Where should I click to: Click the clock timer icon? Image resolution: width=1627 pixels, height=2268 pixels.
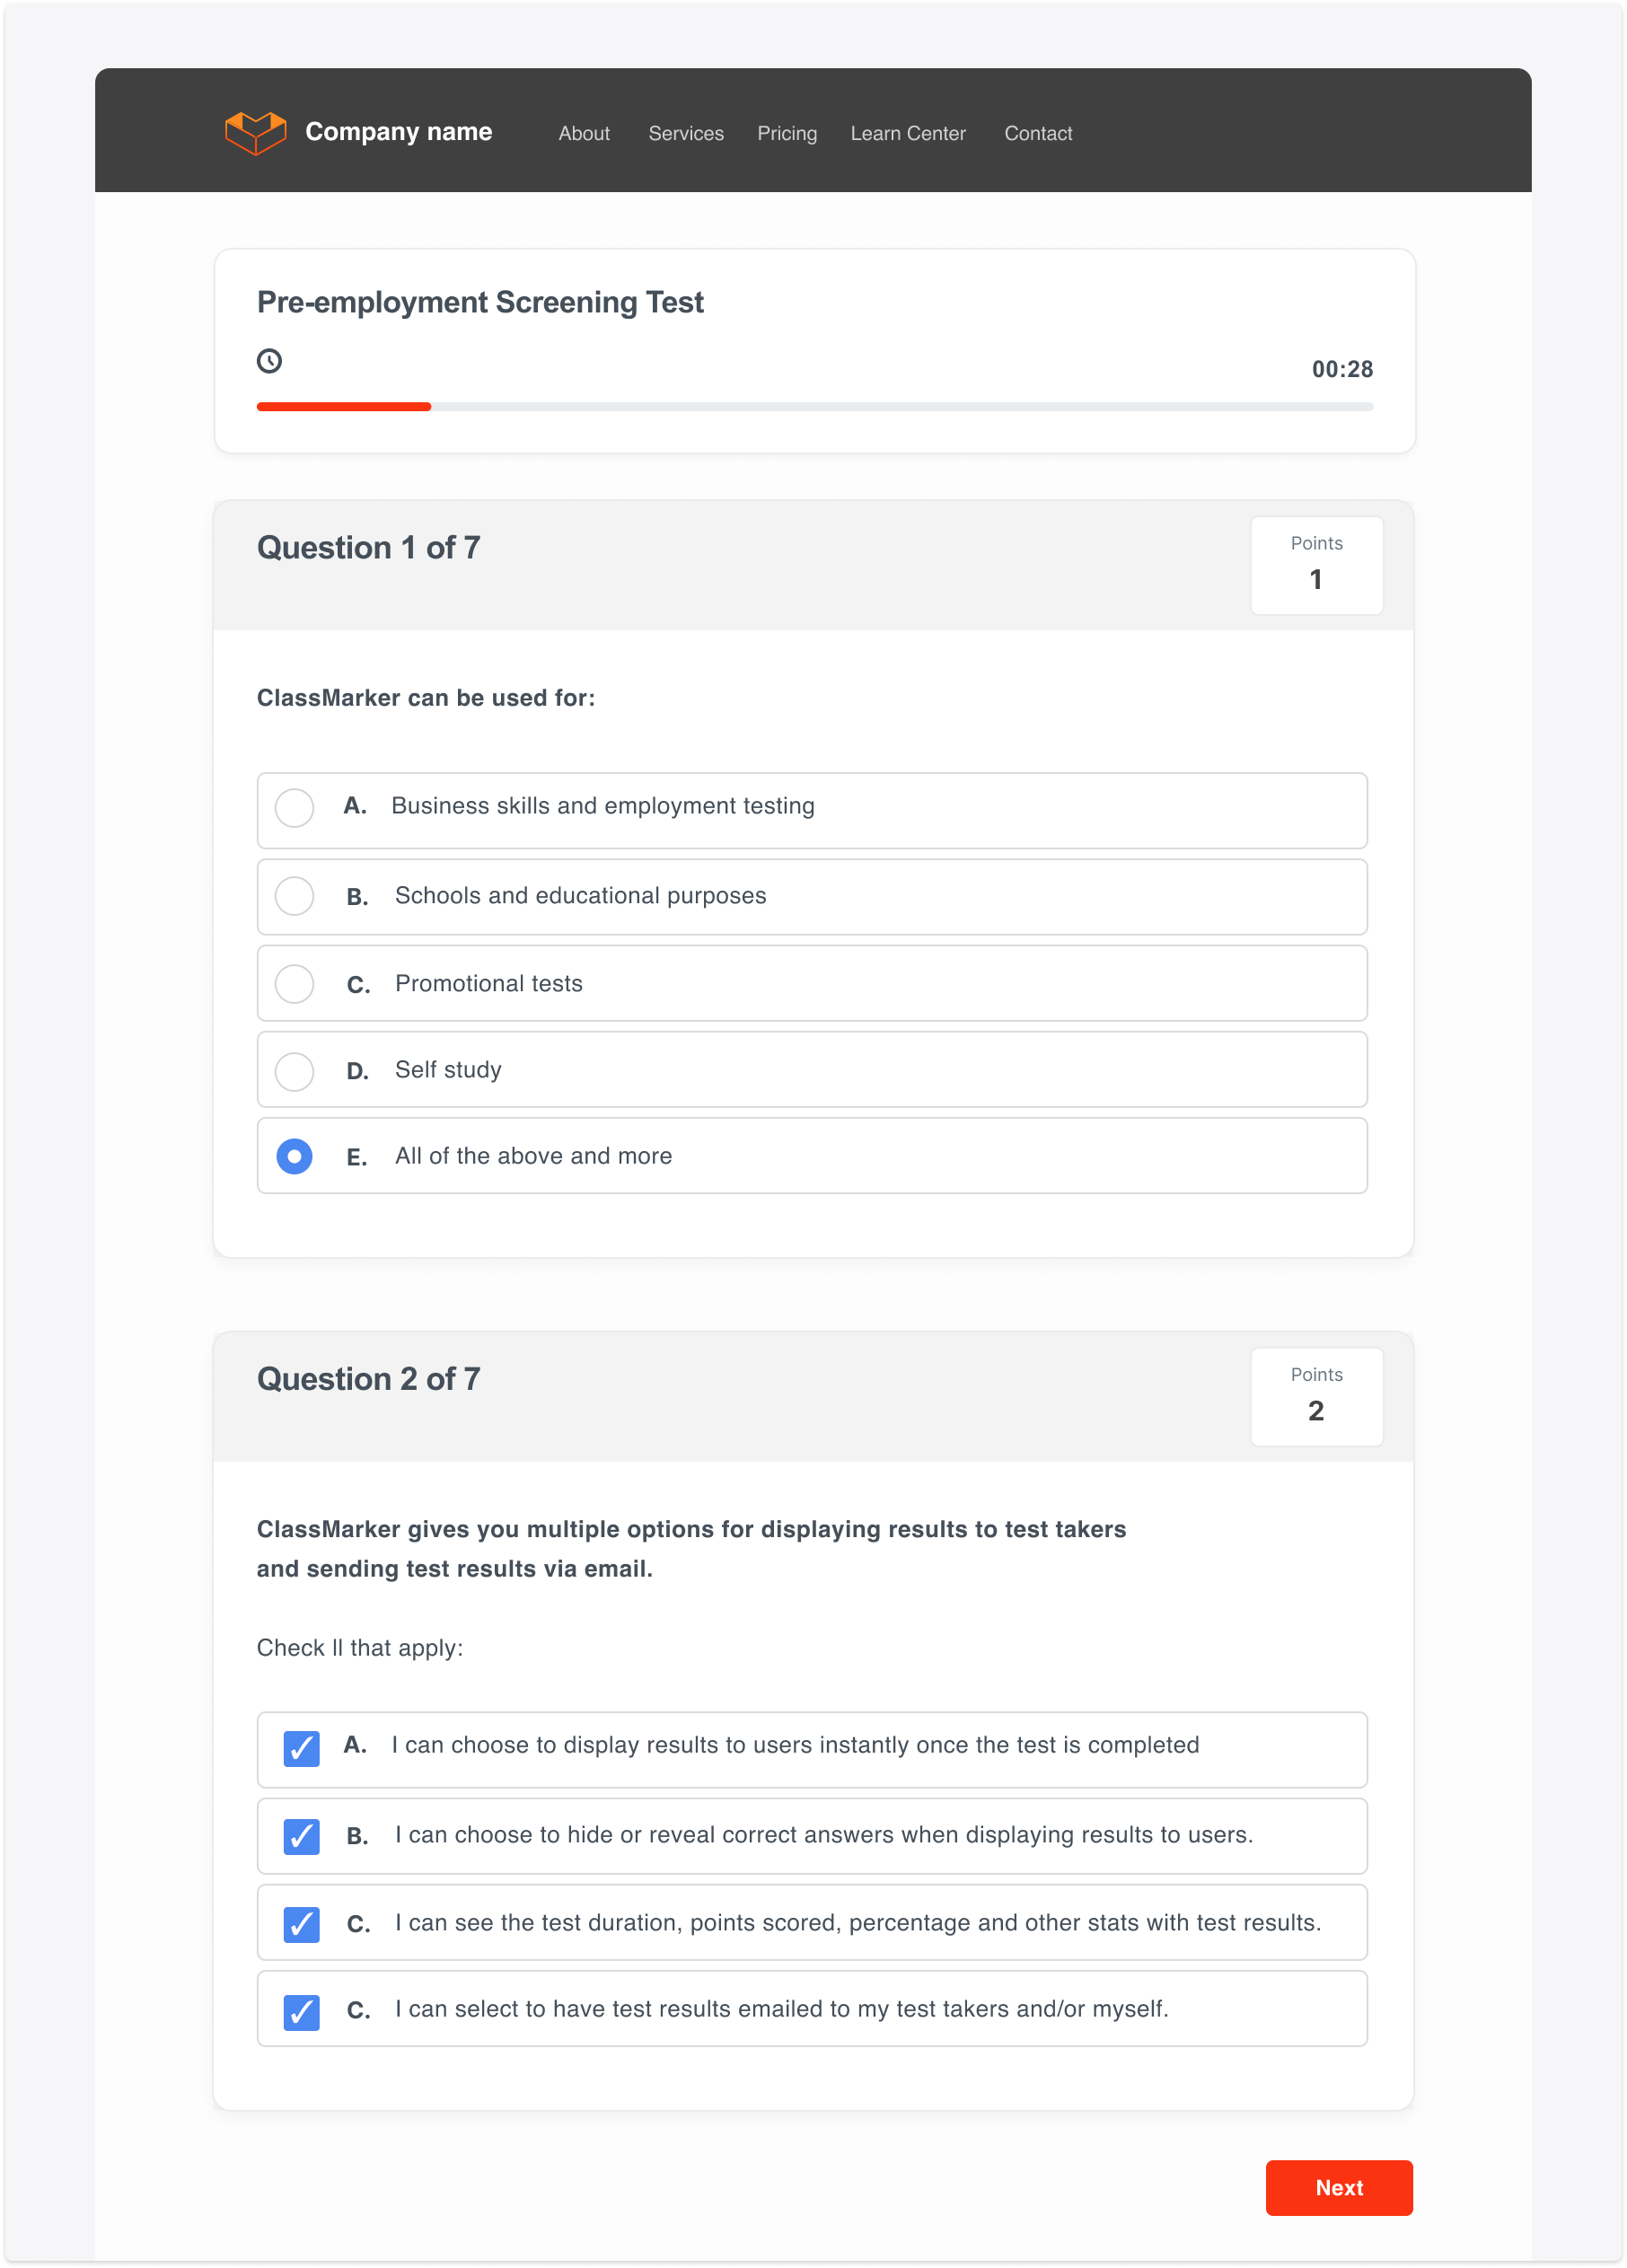click(269, 361)
